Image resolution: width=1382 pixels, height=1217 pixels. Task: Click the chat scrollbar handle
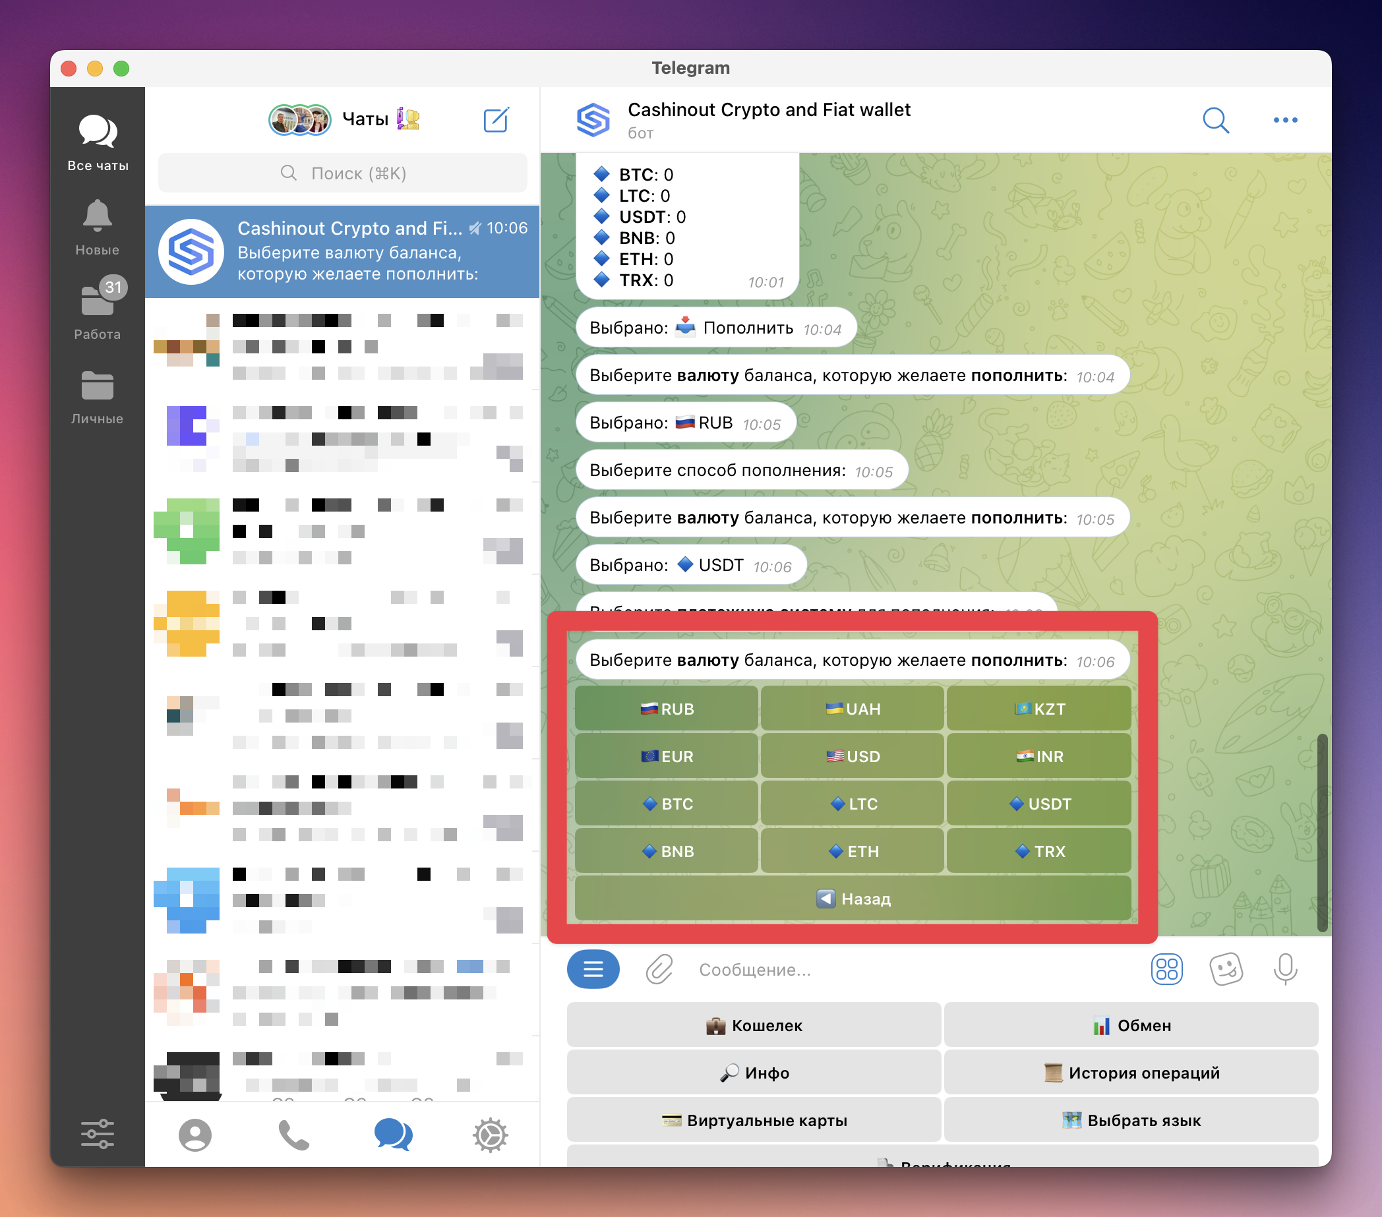[x=1322, y=831]
